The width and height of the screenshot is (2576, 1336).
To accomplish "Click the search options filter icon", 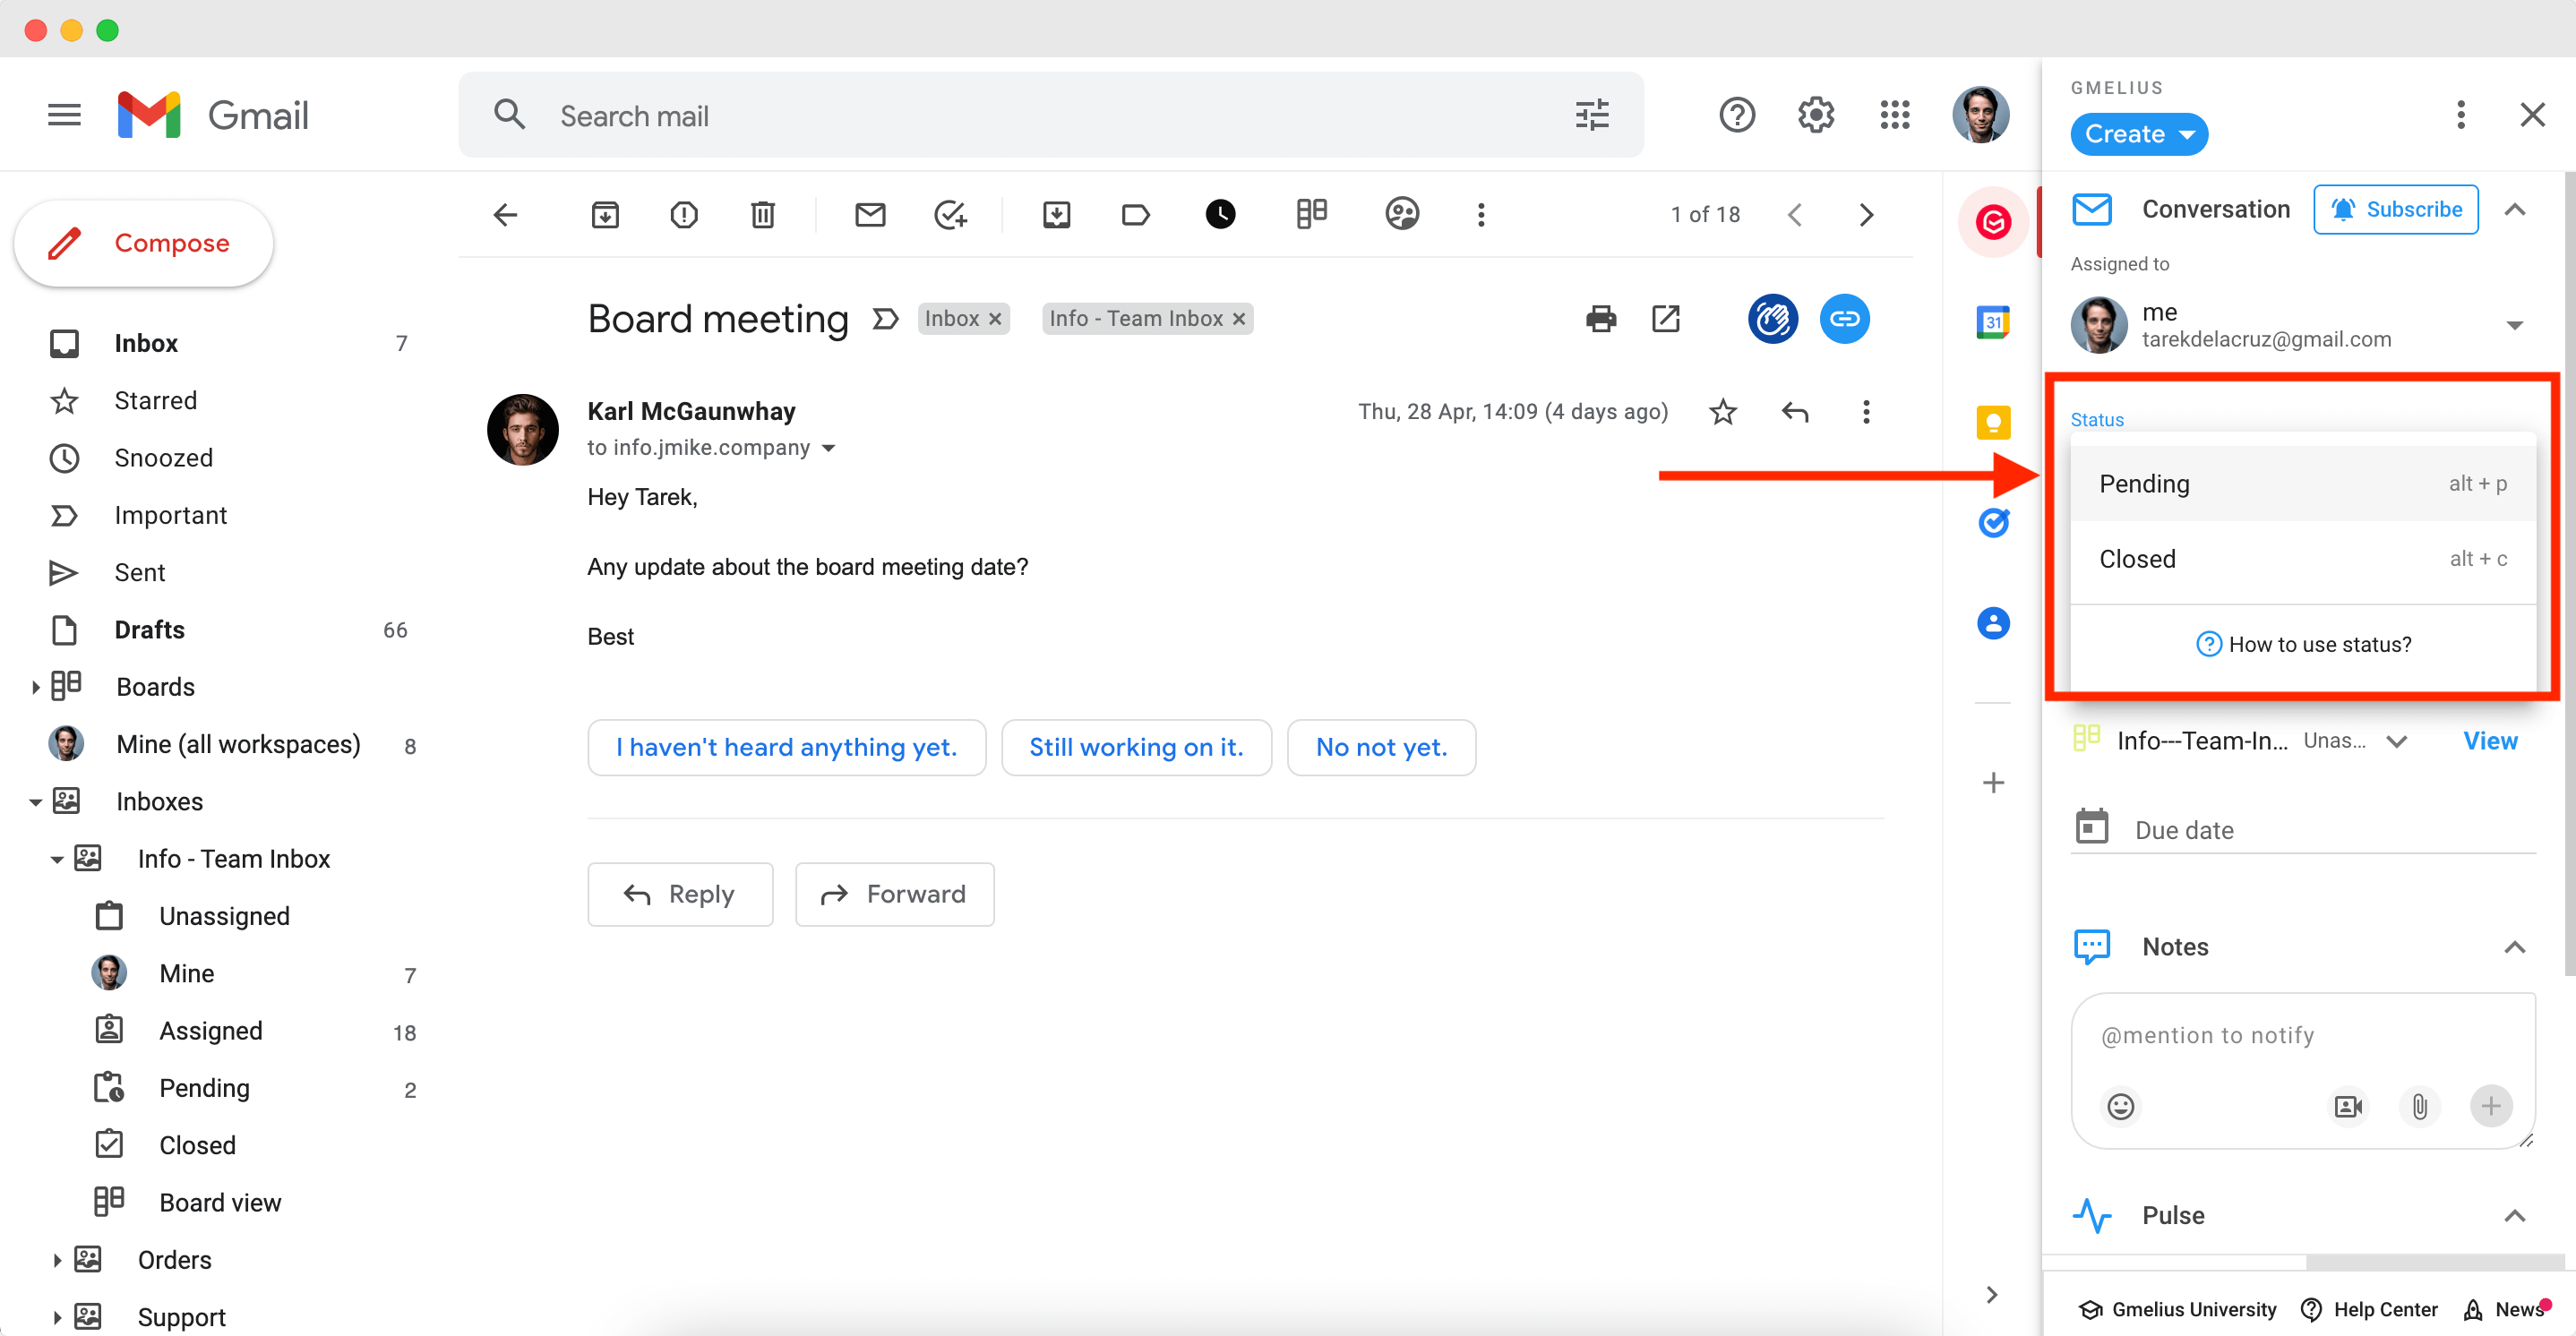I will 1592,115.
